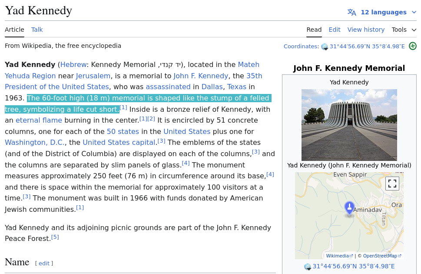Screen dimensions: 421x274
Task: Click the globe icon below the map
Action: (x=308, y=267)
